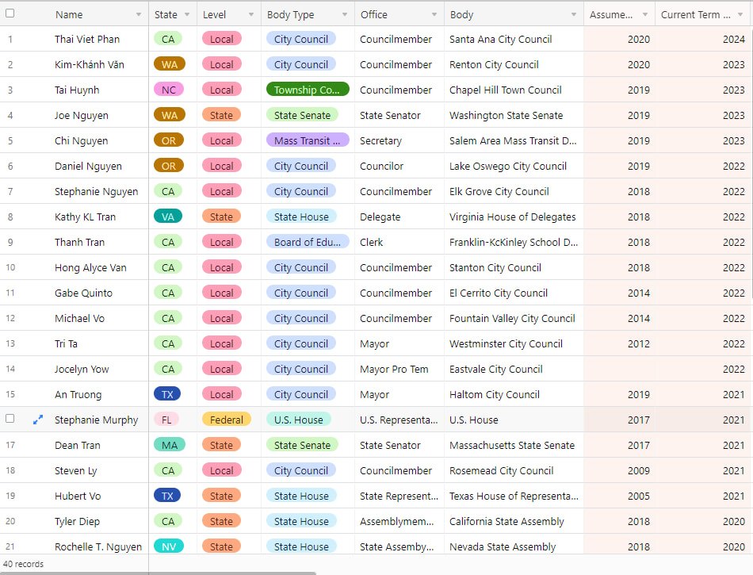Open the Current Term column dropdown arrow
This screenshot has width=753, height=575.
740,14
